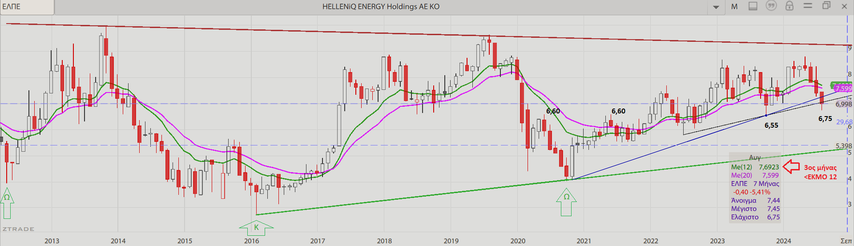
Task: Open the quote comments icon
Action: (771, 6)
